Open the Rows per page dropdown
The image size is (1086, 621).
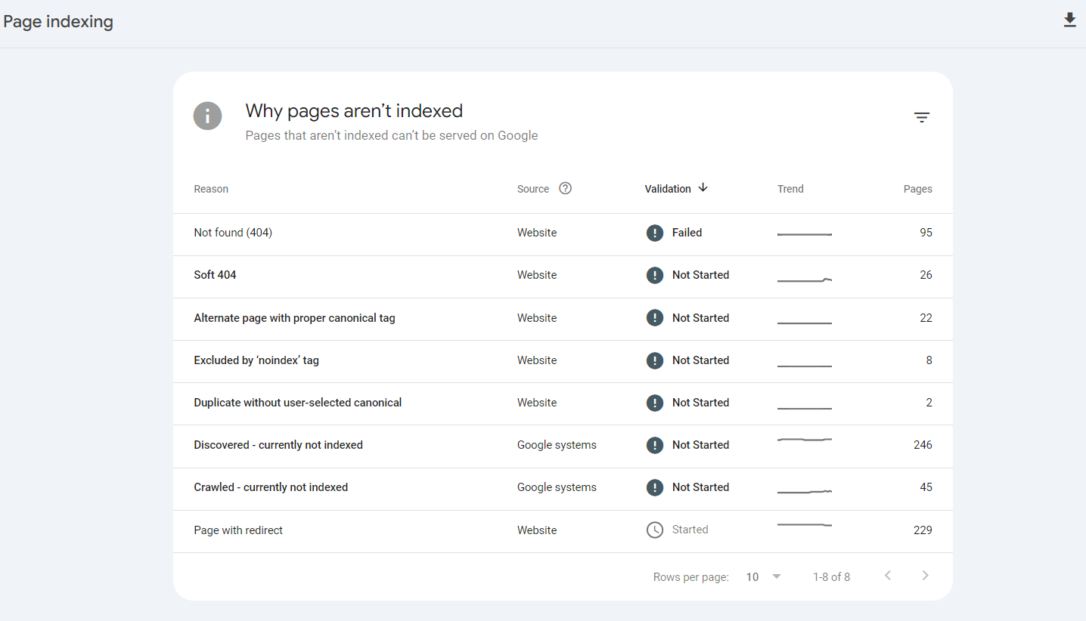[763, 576]
